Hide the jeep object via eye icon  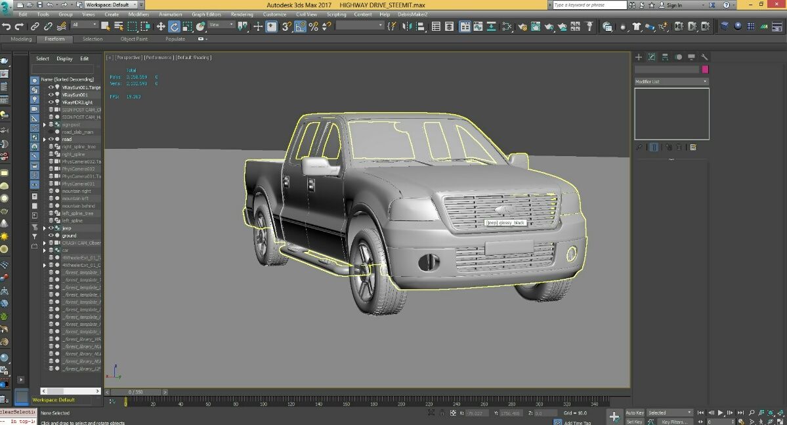pos(51,228)
